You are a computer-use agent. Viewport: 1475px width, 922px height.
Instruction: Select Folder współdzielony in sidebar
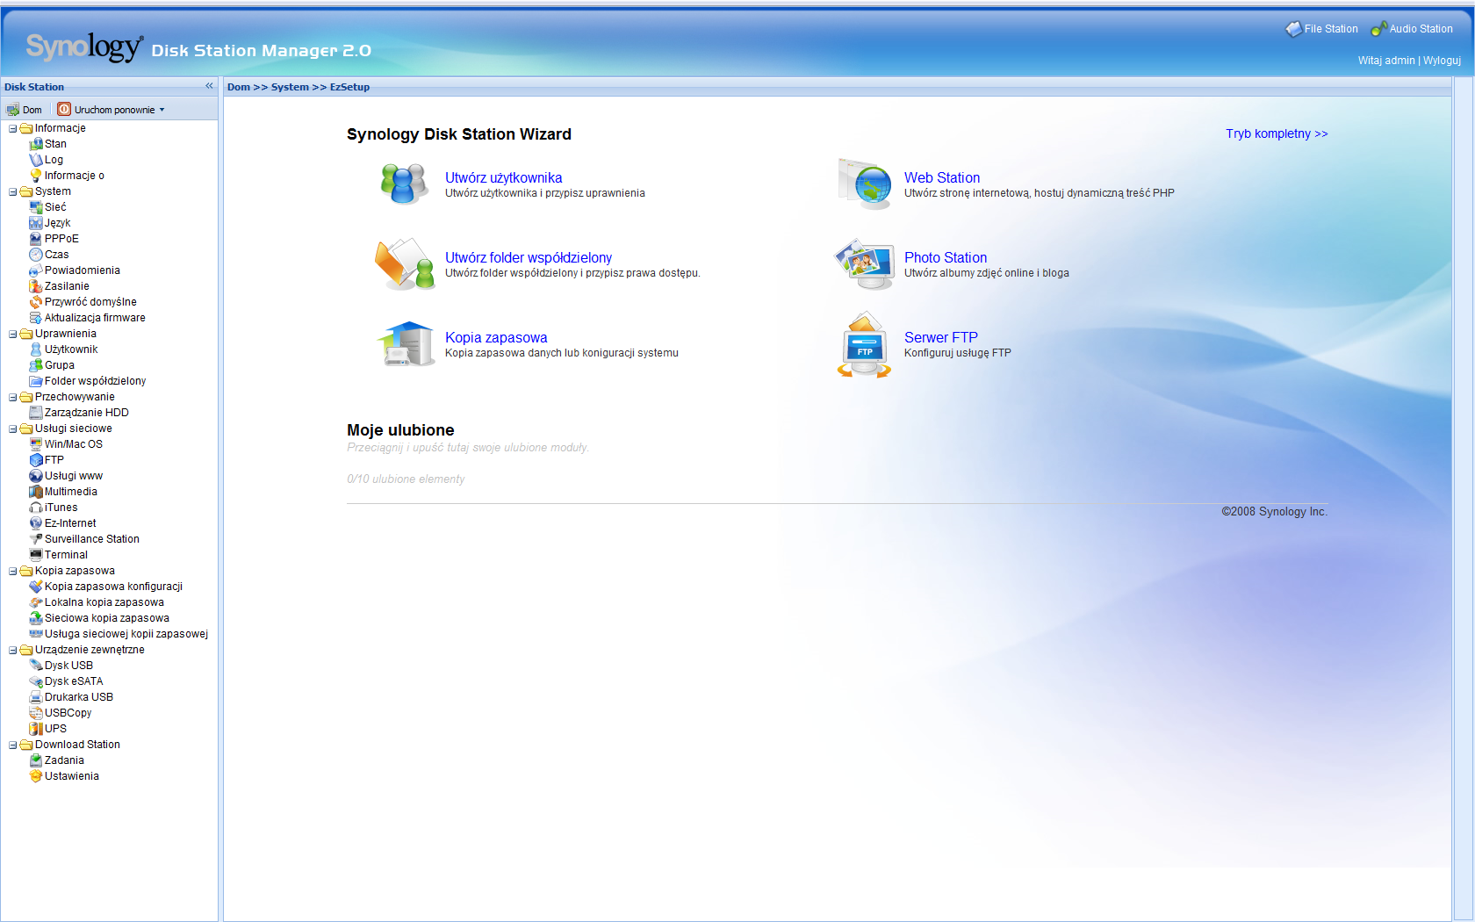(96, 381)
